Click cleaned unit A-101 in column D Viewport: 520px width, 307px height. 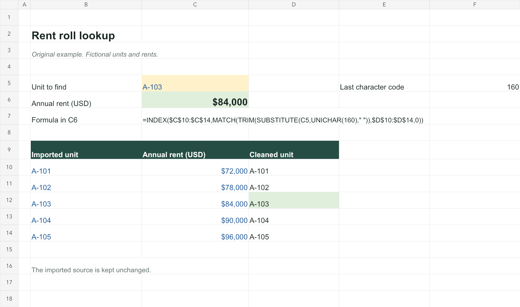(294, 167)
